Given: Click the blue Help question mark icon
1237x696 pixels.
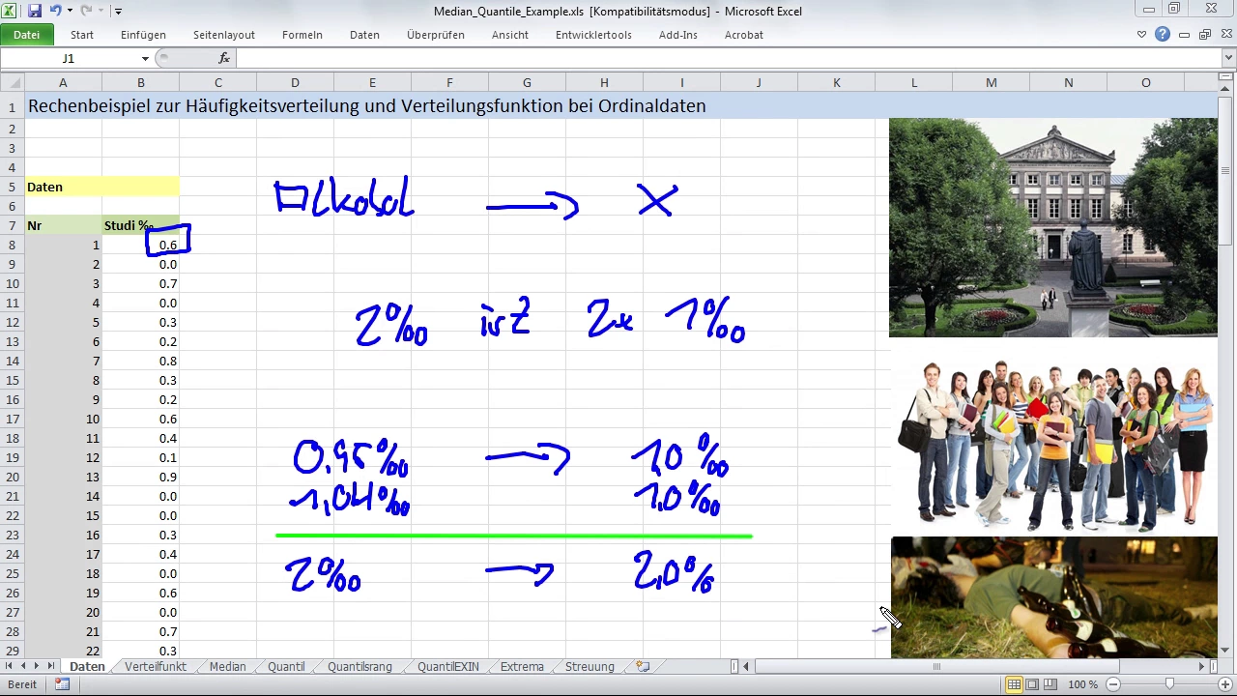Looking at the screenshot, I should (1163, 35).
